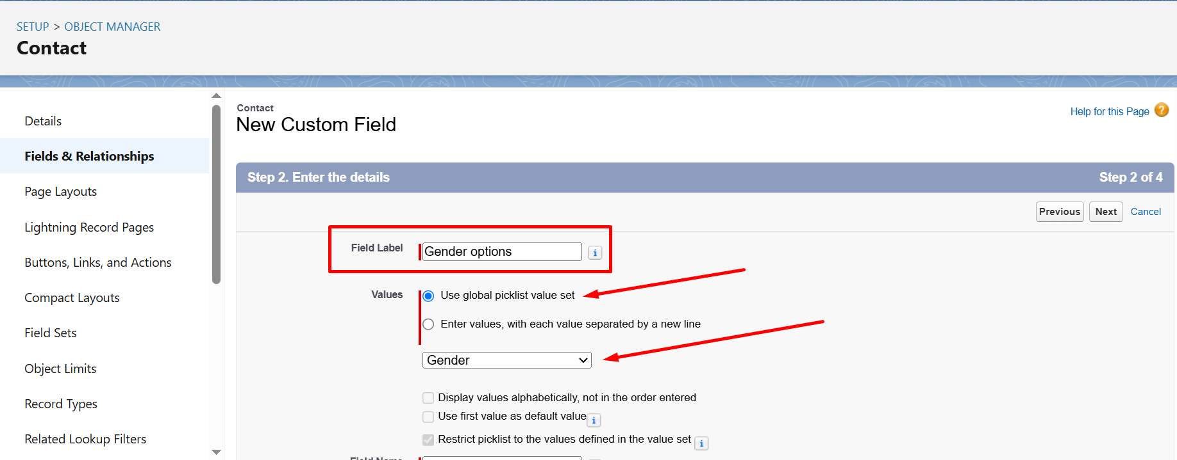This screenshot has height=460, width=1177.
Task: Click the Previous button
Action: [x=1060, y=212]
